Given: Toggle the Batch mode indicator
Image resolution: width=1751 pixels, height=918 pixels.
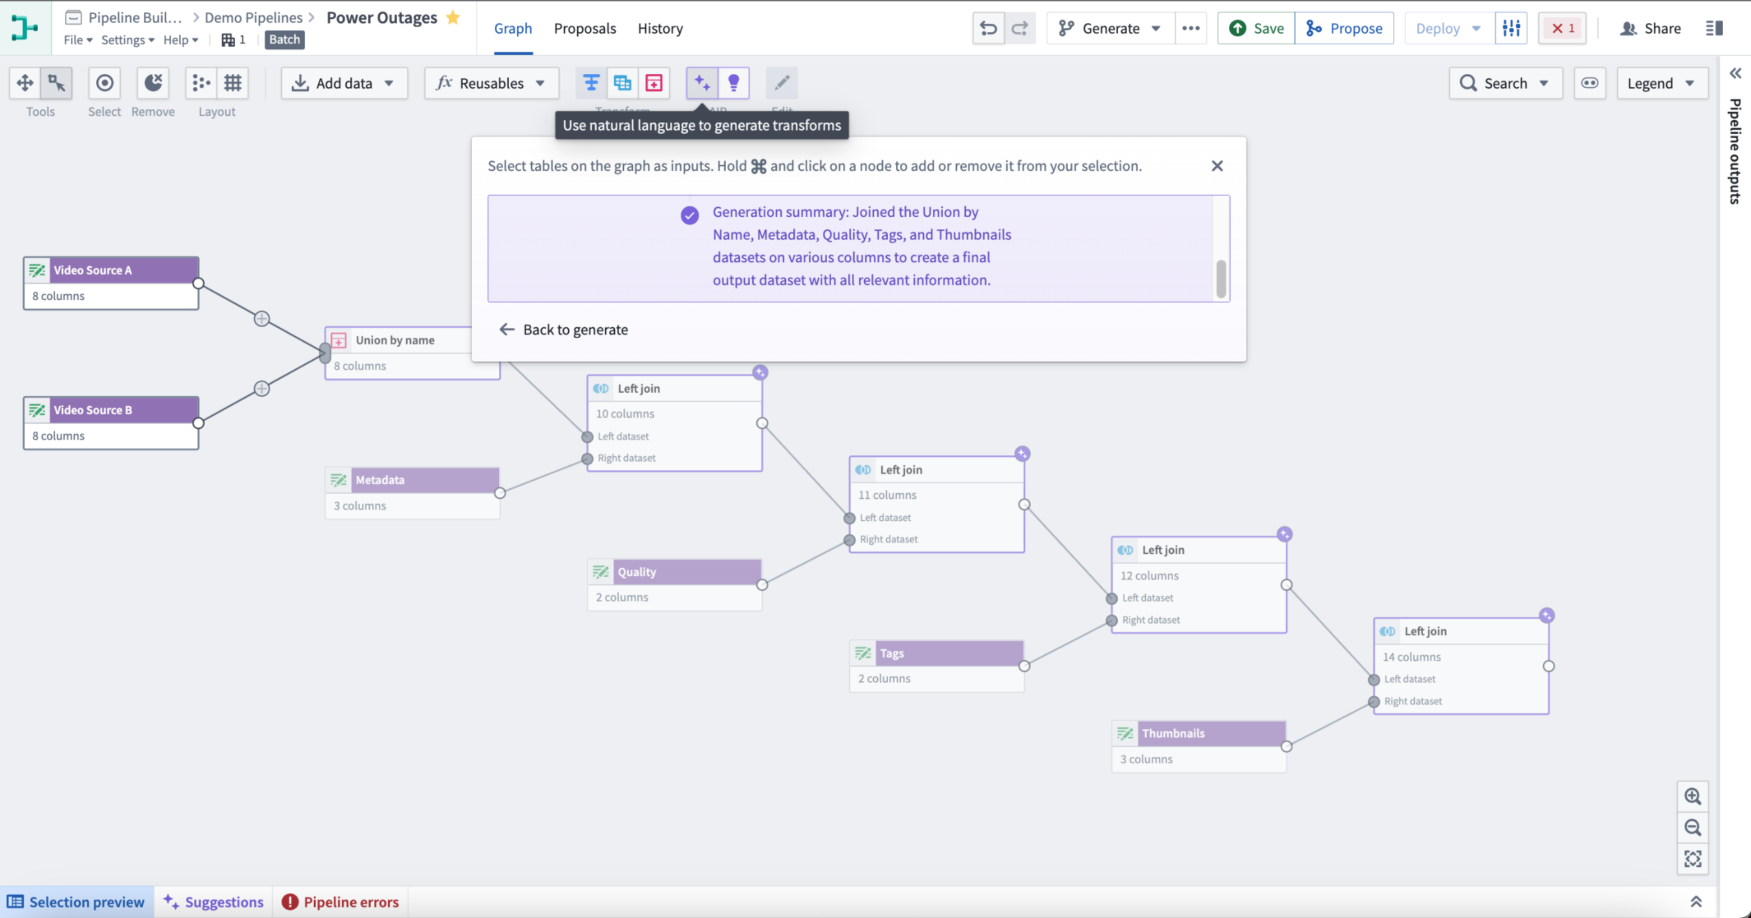Looking at the screenshot, I should point(285,39).
